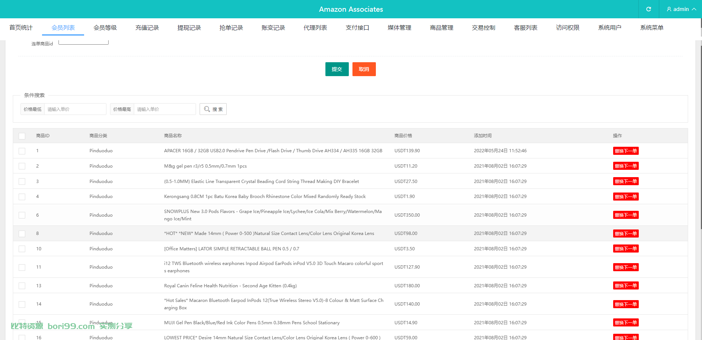The height and width of the screenshot is (340, 702).
Task: Open the 首页统计 tab
Action: click(x=21, y=27)
